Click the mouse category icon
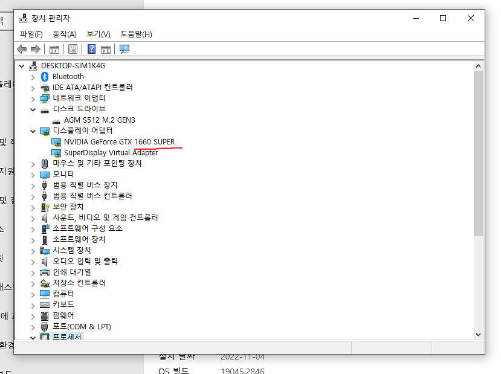 45,164
